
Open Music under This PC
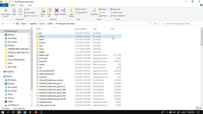pyautogui.click(x=10, y=94)
